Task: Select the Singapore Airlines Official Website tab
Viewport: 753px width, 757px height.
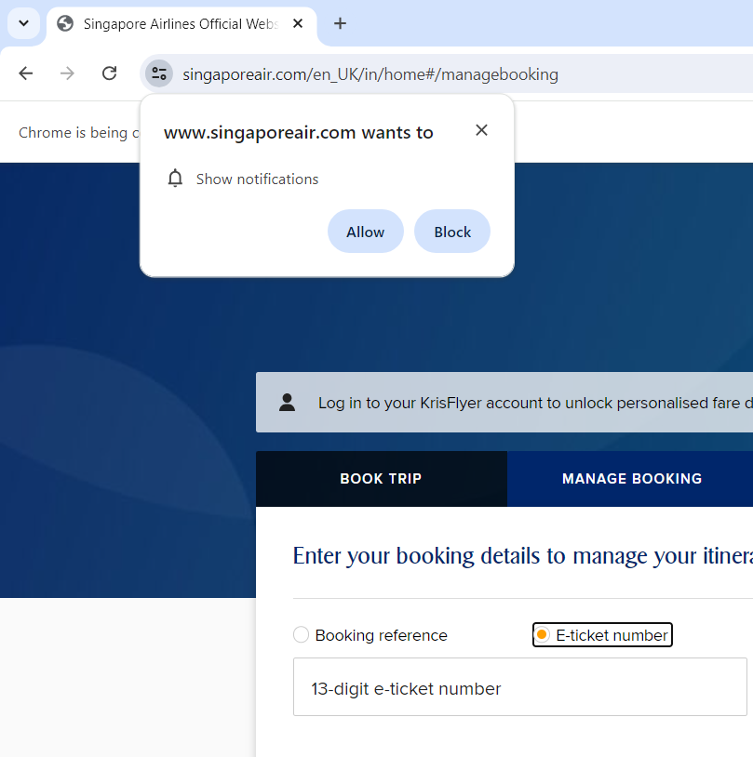Action: coord(177,24)
